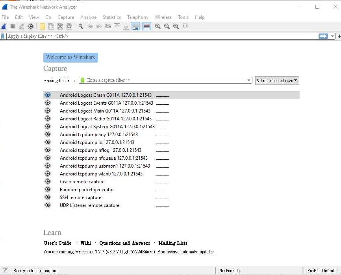The width and height of the screenshot is (341, 275).
Task: Click the display filter input field
Action: (x=162, y=36)
